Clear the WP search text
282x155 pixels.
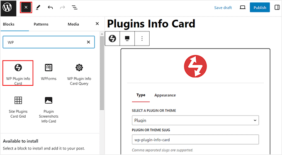click(x=88, y=42)
